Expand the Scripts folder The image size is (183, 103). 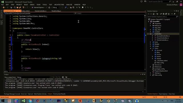150,46
